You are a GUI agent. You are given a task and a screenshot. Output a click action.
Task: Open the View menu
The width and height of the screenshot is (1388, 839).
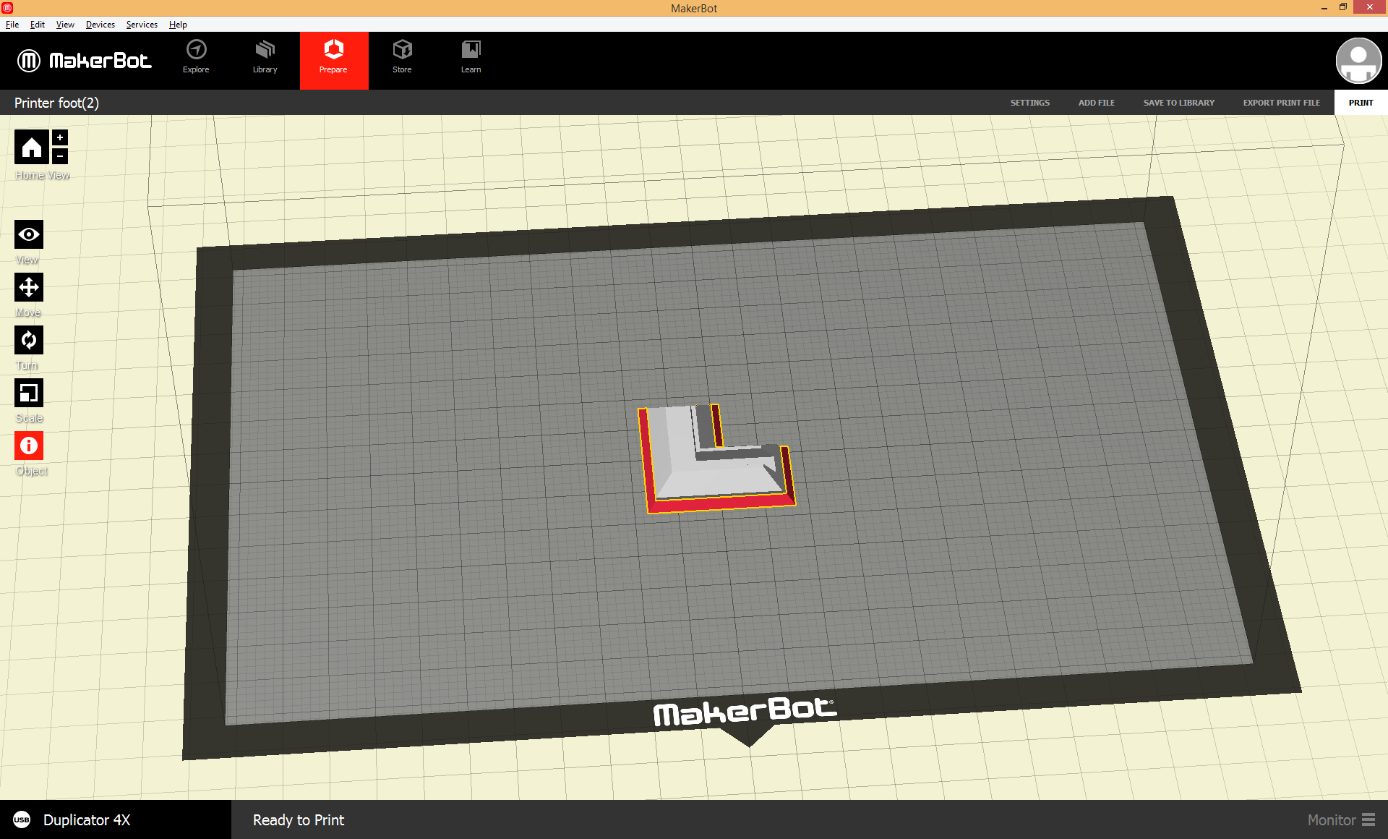point(65,25)
